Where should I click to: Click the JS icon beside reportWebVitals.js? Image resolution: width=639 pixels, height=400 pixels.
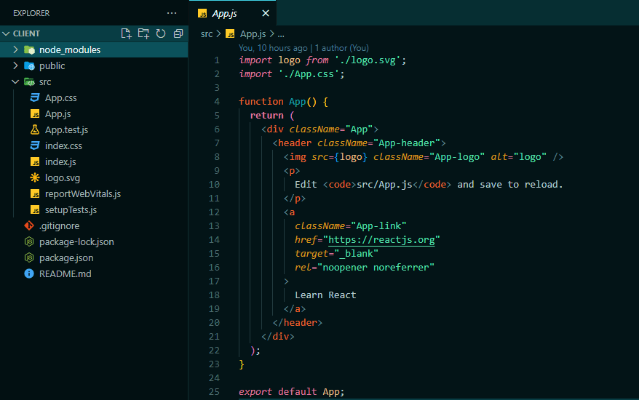click(x=35, y=193)
